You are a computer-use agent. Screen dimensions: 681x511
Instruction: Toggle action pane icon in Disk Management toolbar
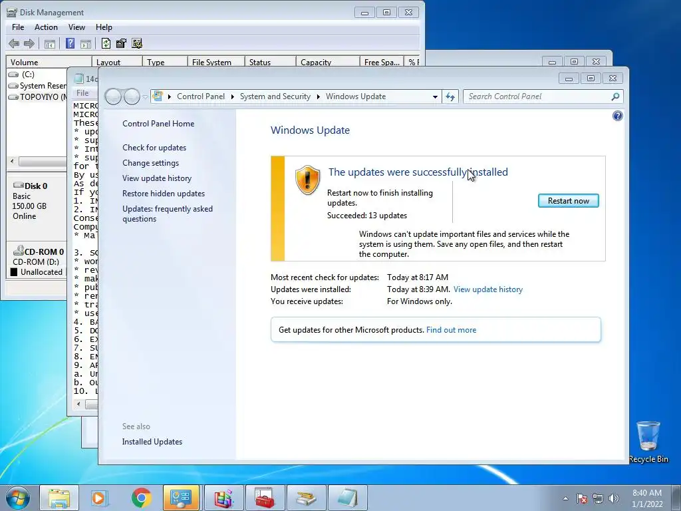coord(86,43)
